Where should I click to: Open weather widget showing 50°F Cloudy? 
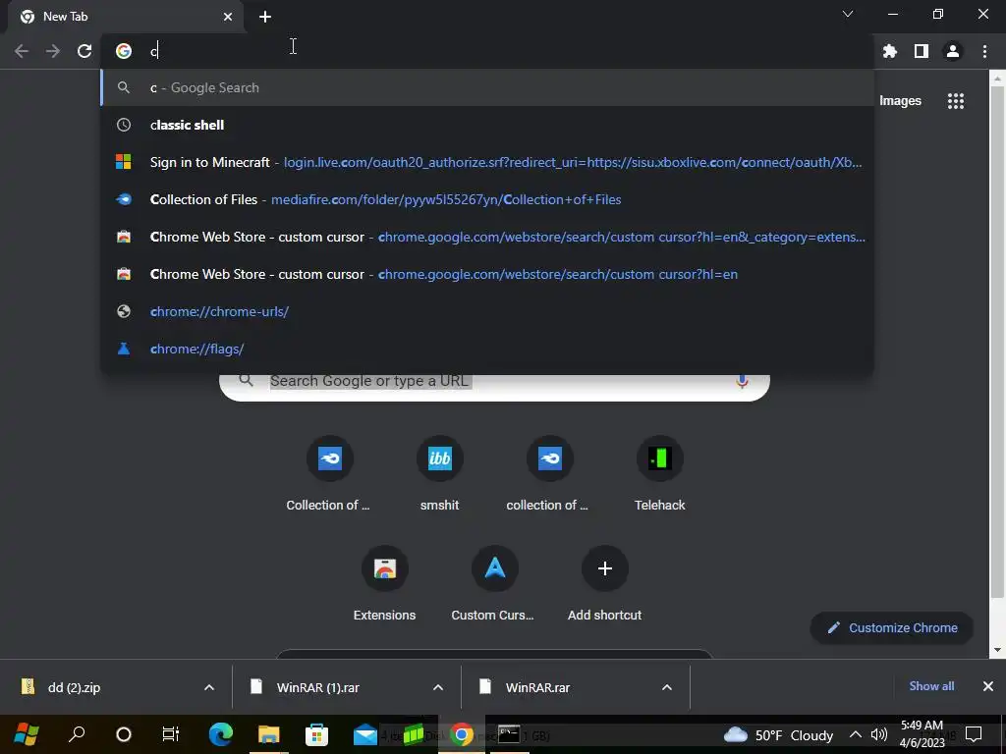(x=778, y=734)
